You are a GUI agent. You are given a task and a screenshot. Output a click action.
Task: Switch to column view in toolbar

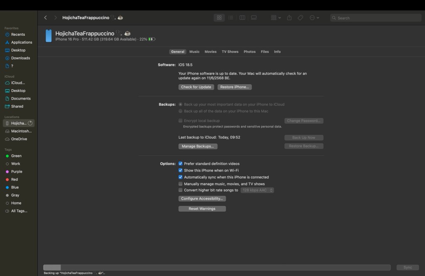click(x=242, y=18)
